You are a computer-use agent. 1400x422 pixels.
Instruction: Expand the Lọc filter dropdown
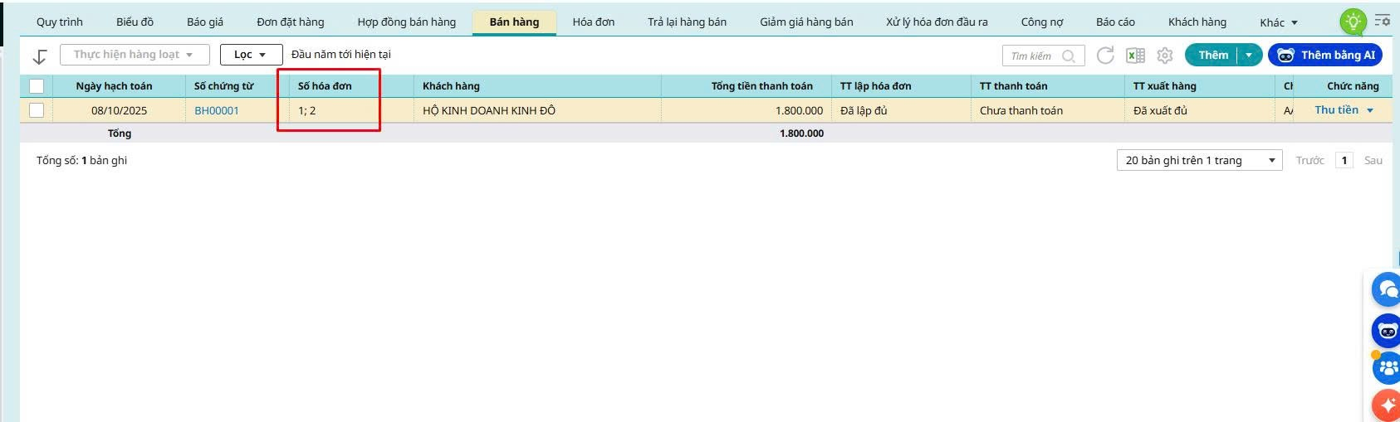tap(251, 55)
